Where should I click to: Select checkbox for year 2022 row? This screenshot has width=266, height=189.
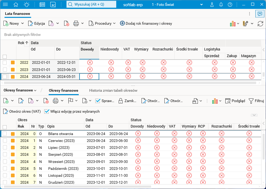5,63
